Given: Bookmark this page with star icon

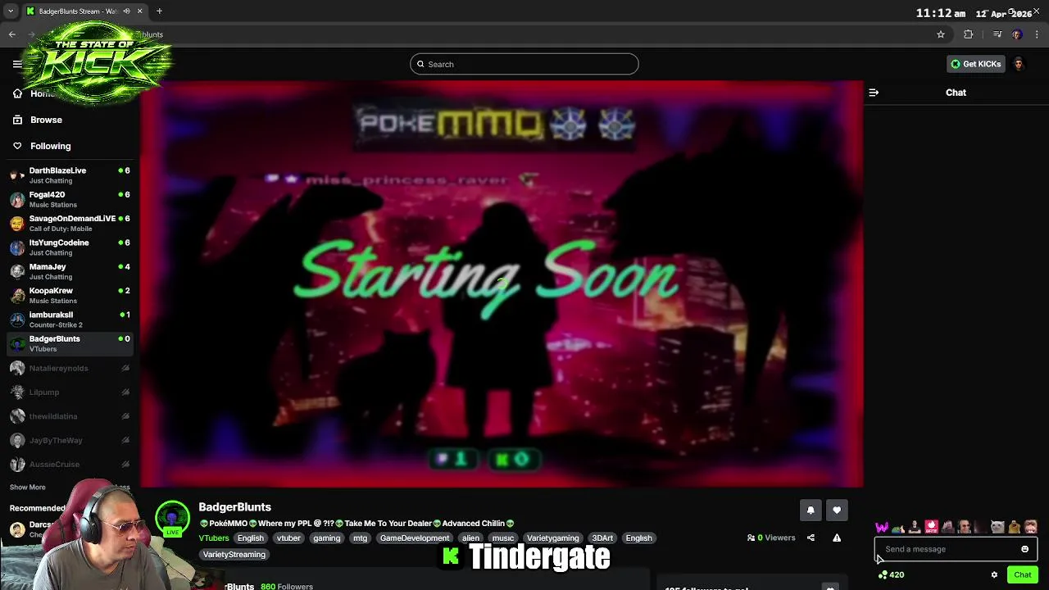Looking at the screenshot, I should click(941, 34).
